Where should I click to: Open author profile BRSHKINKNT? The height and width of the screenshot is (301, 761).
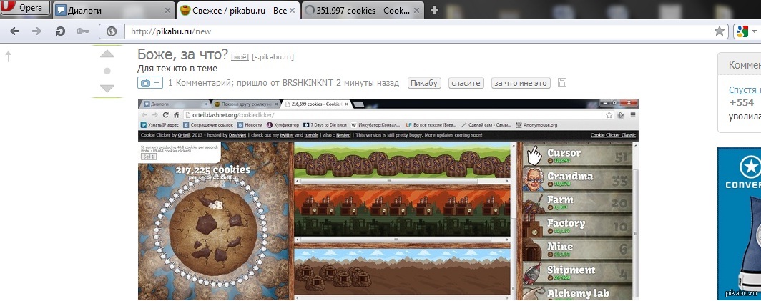pyautogui.click(x=308, y=83)
